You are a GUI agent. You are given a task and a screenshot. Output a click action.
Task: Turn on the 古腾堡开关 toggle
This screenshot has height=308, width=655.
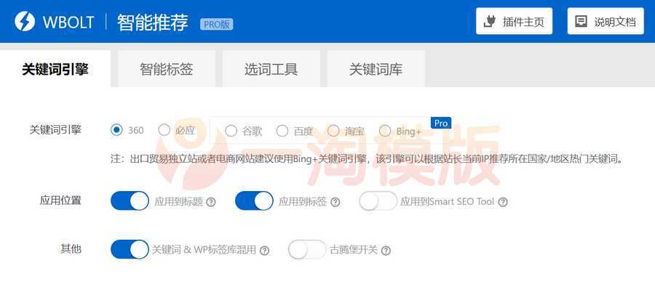tap(307, 249)
